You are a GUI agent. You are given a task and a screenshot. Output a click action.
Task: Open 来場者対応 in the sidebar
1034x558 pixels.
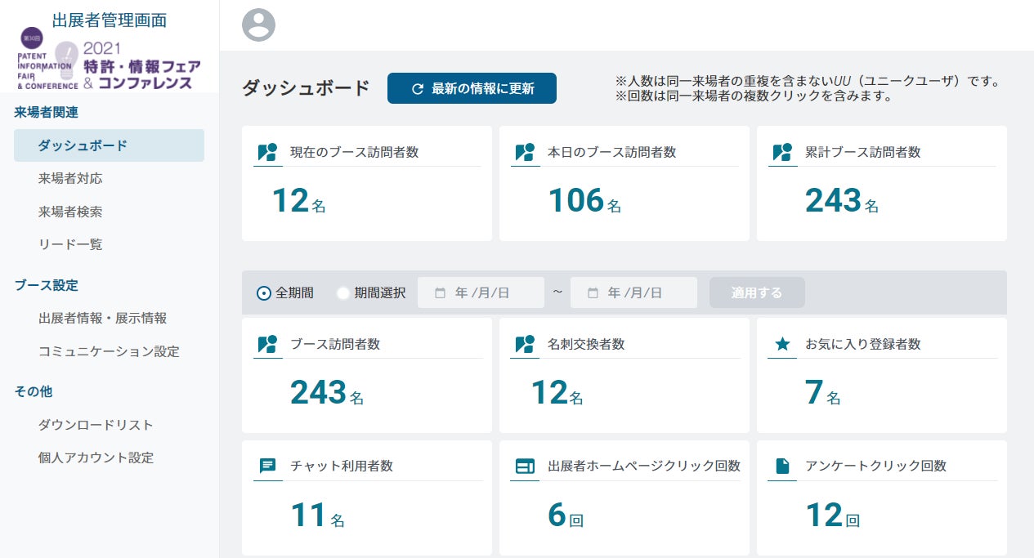pos(70,178)
